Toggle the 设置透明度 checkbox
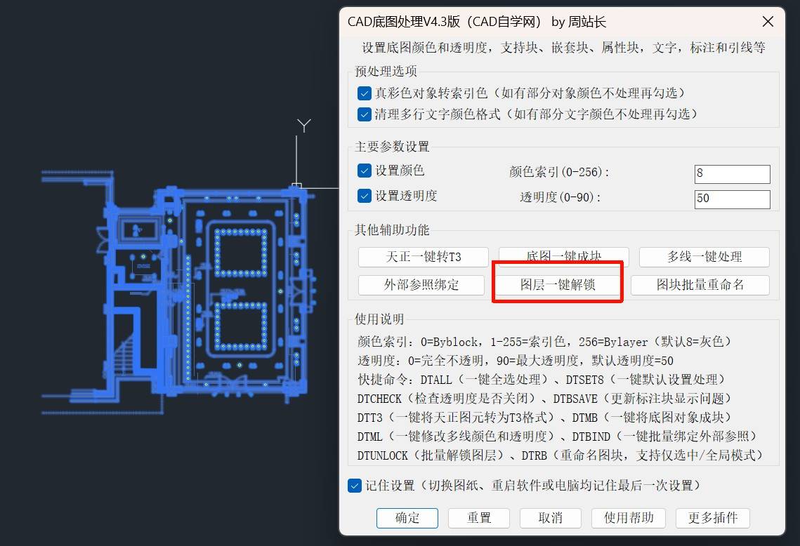Screen dimensions: 800x546 (365, 196)
